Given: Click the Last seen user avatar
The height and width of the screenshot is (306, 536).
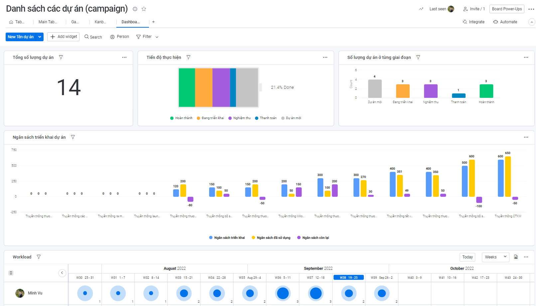Looking at the screenshot, I should coord(451,9).
